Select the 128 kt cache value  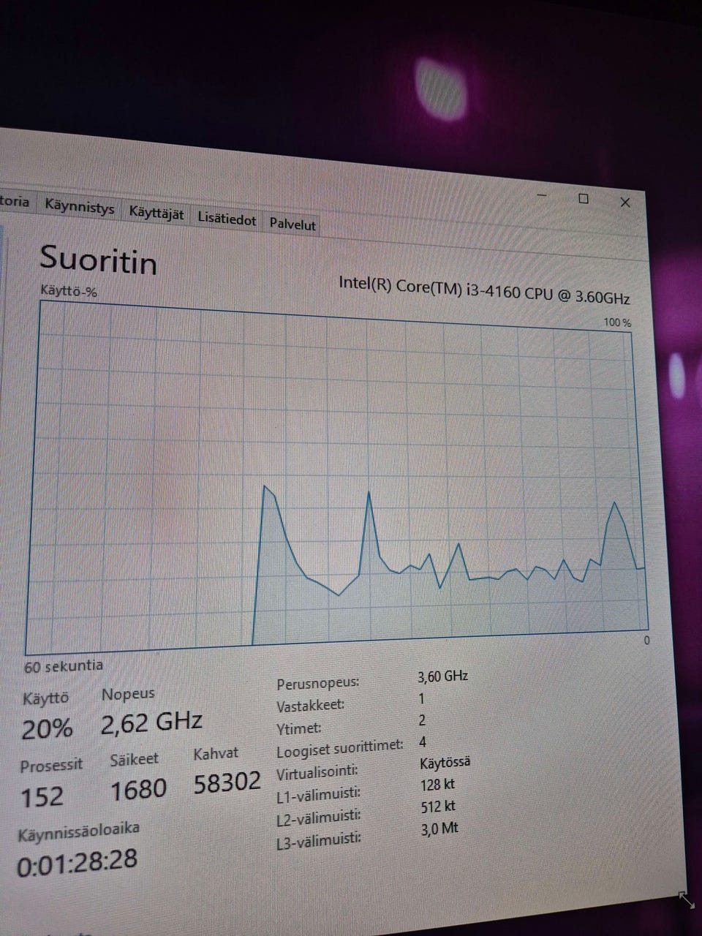point(438,785)
